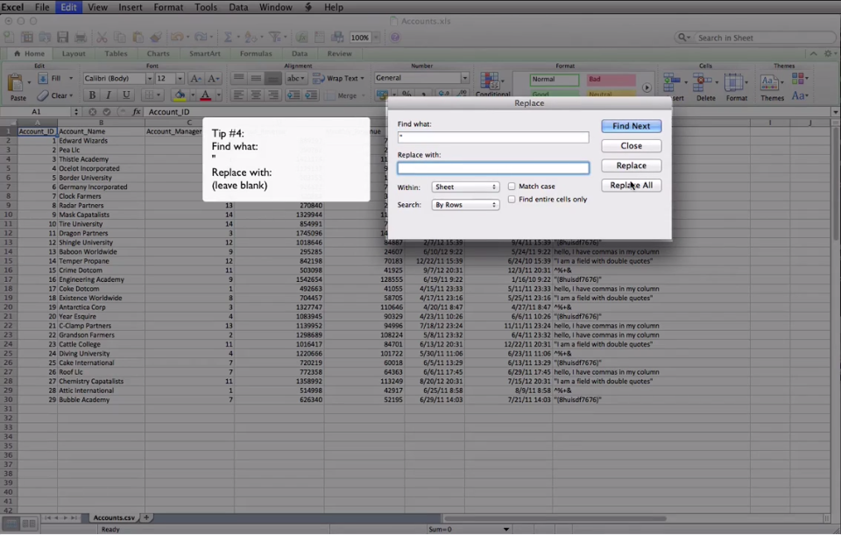Click the Redo arrow icon

tap(200, 38)
